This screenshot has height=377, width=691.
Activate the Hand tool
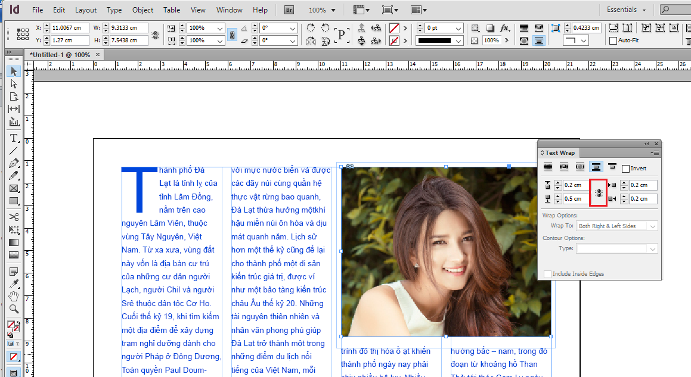[13, 296]
